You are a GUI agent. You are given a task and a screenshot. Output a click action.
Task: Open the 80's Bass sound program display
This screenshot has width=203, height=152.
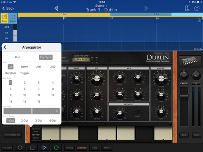pyautogui.click(x=81, y=59)
